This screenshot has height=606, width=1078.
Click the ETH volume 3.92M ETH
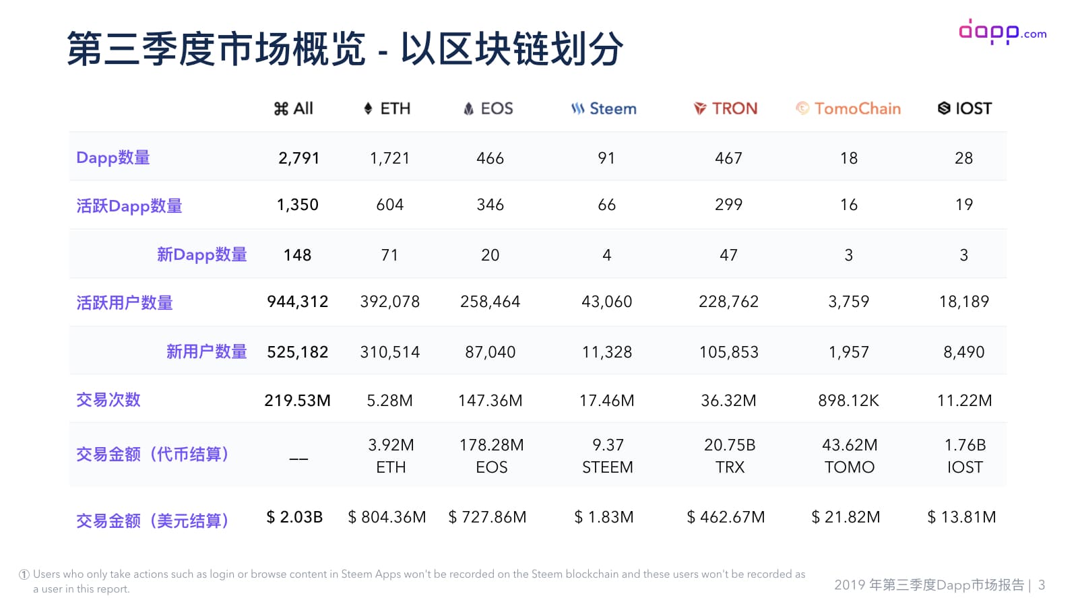coord(391,456)
